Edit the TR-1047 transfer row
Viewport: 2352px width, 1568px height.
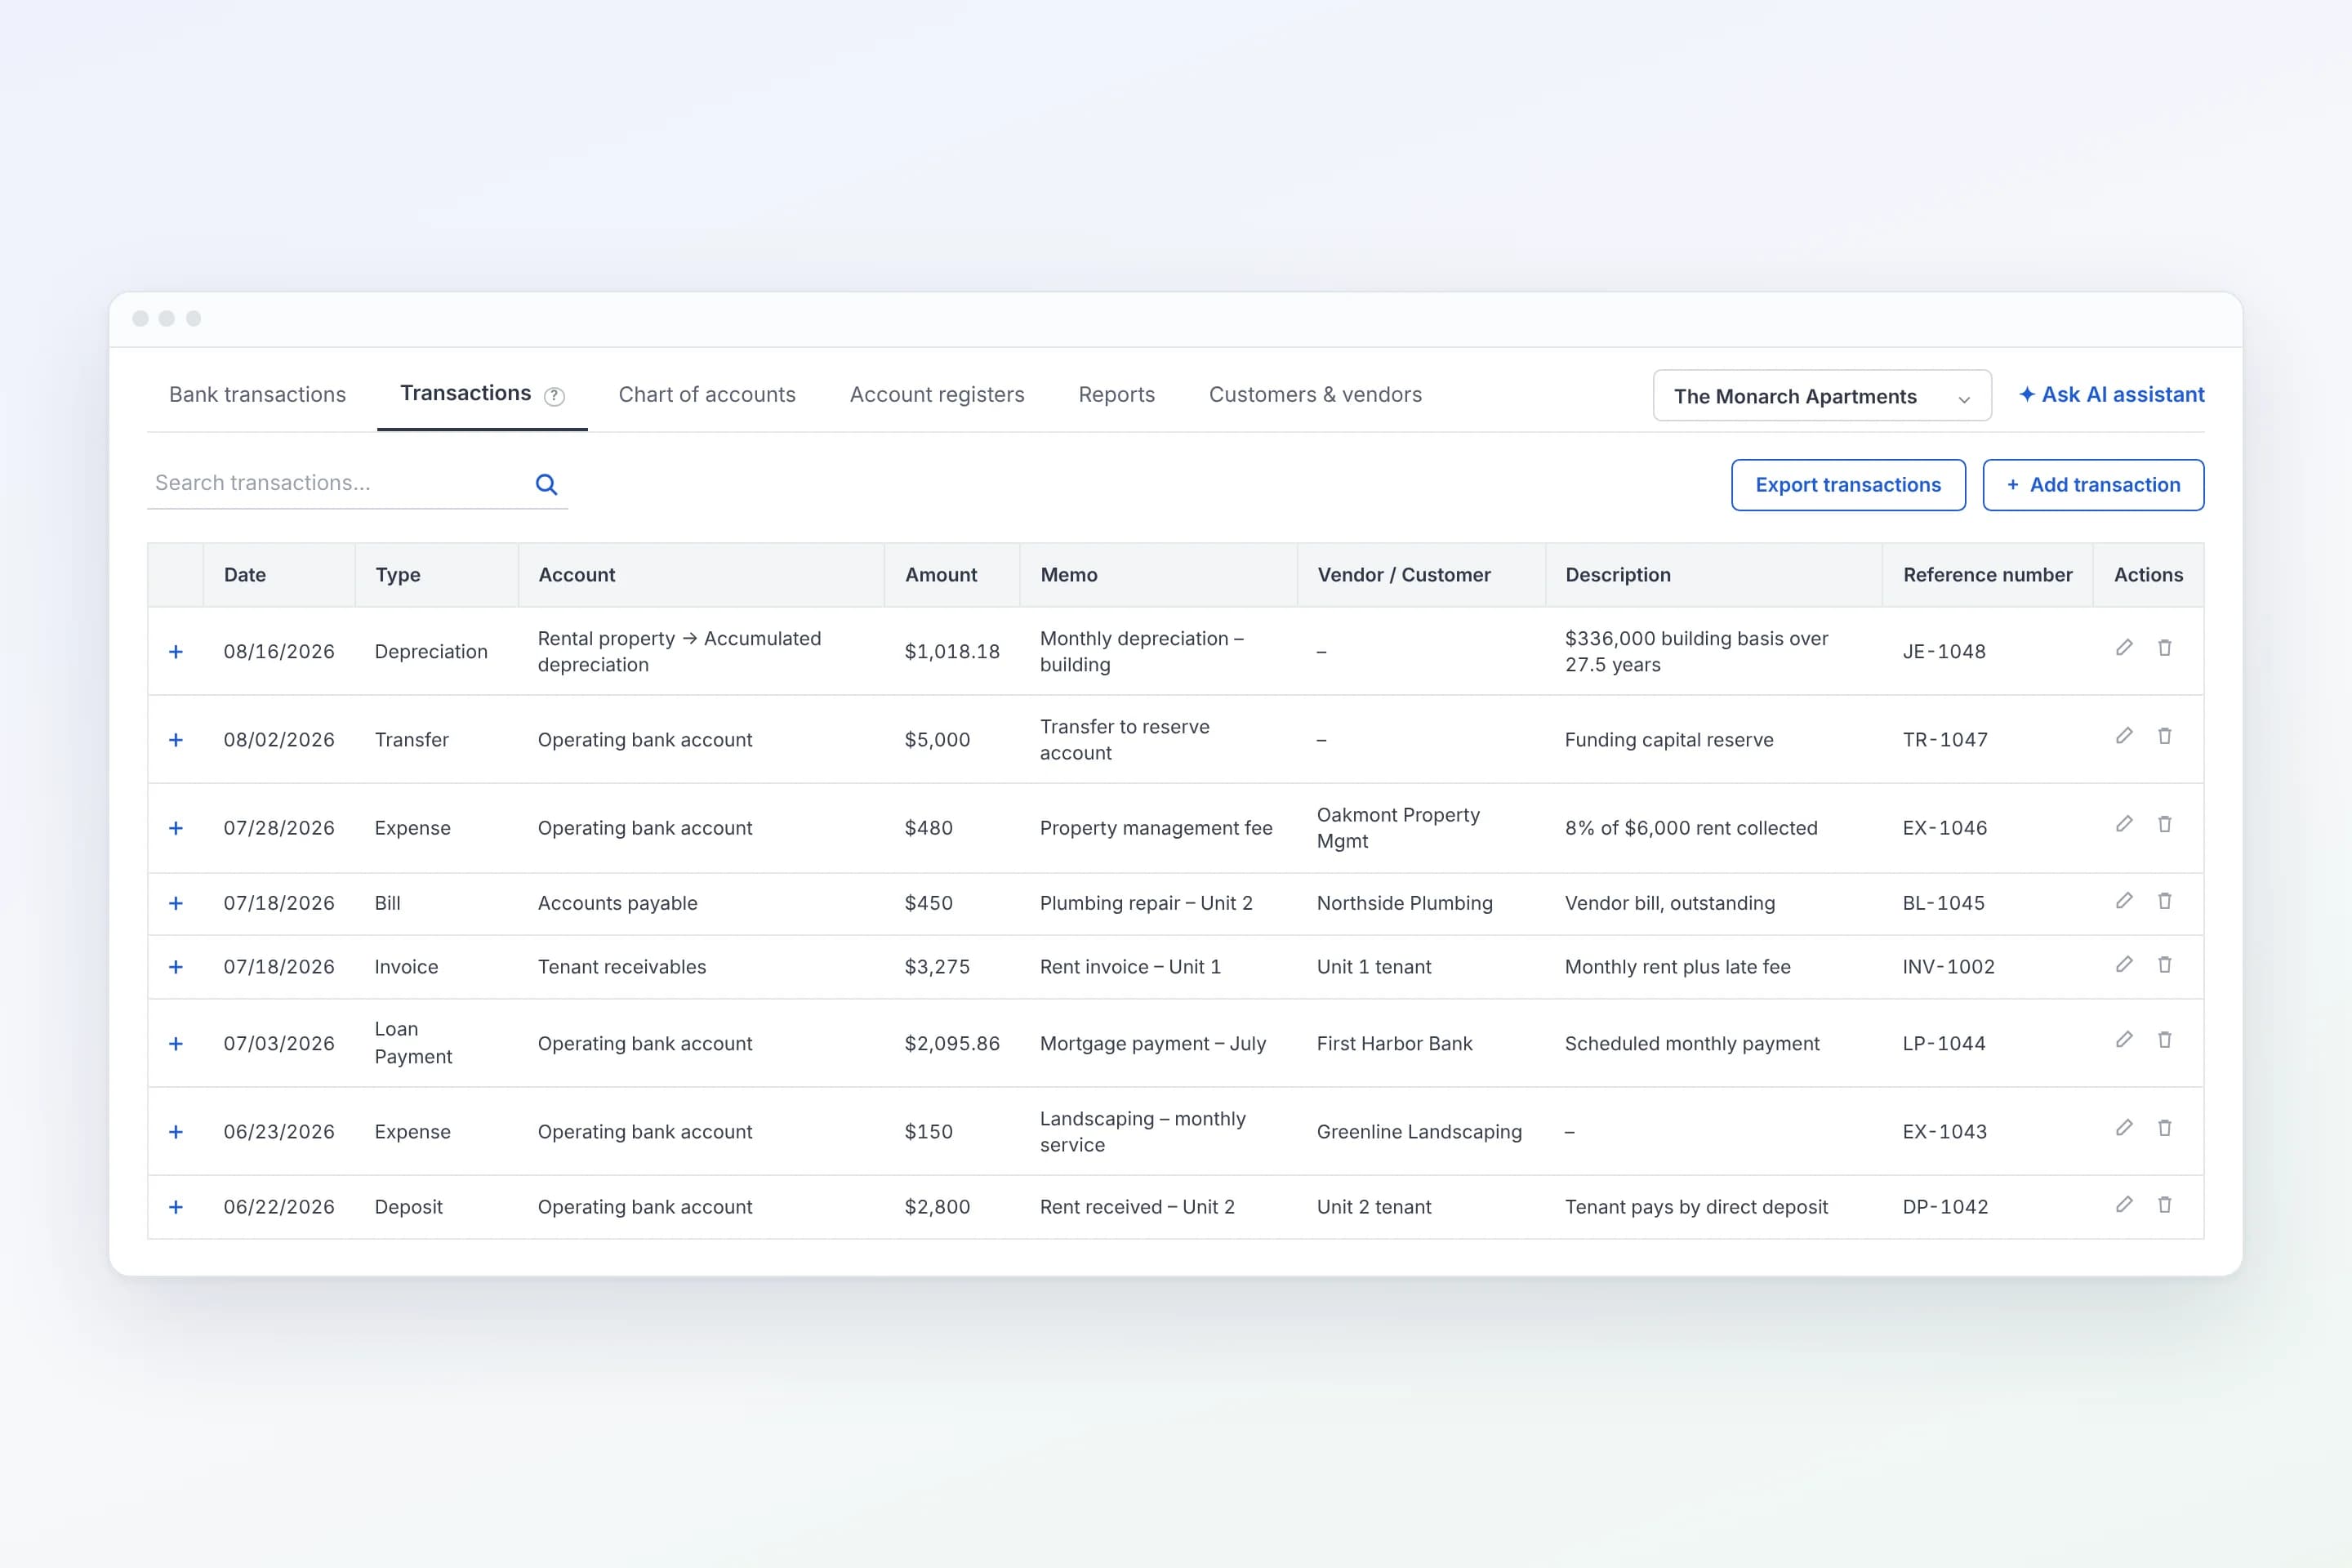tap(2124, 736)
